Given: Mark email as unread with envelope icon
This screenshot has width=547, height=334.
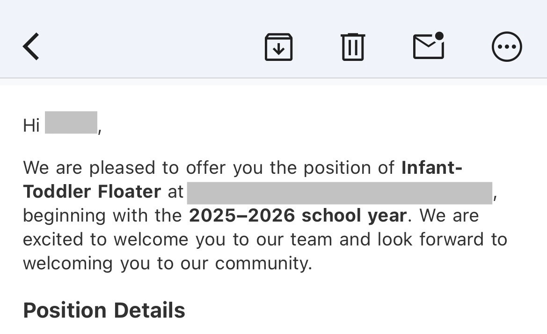Looking at the screenshot, I should [428, 46].
